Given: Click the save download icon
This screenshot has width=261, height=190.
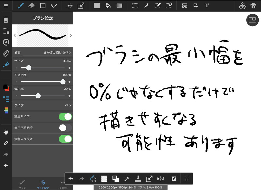Looking at the screenshot, I should (138, 179).
